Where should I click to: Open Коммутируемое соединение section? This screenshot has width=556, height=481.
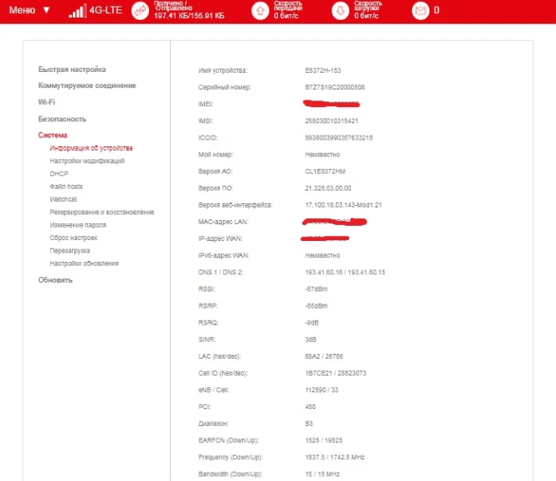87,85
